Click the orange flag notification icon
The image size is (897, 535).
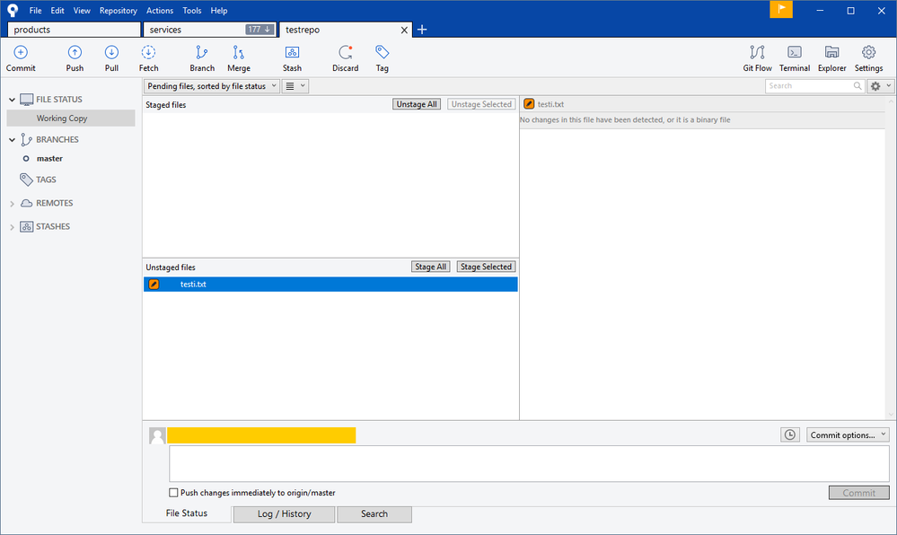pyautogui.click(x=781, y=9)
